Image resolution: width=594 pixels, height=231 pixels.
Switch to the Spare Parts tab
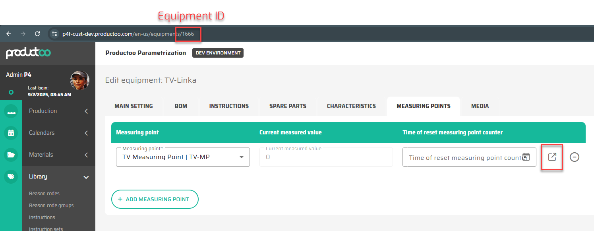click(x=288, y=106)
